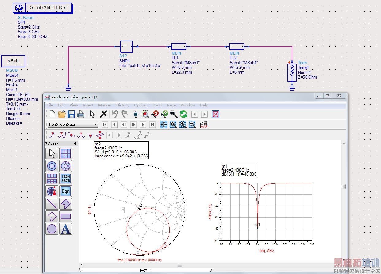
Task: Undock the Palette panel
Action: coord(75,144)
